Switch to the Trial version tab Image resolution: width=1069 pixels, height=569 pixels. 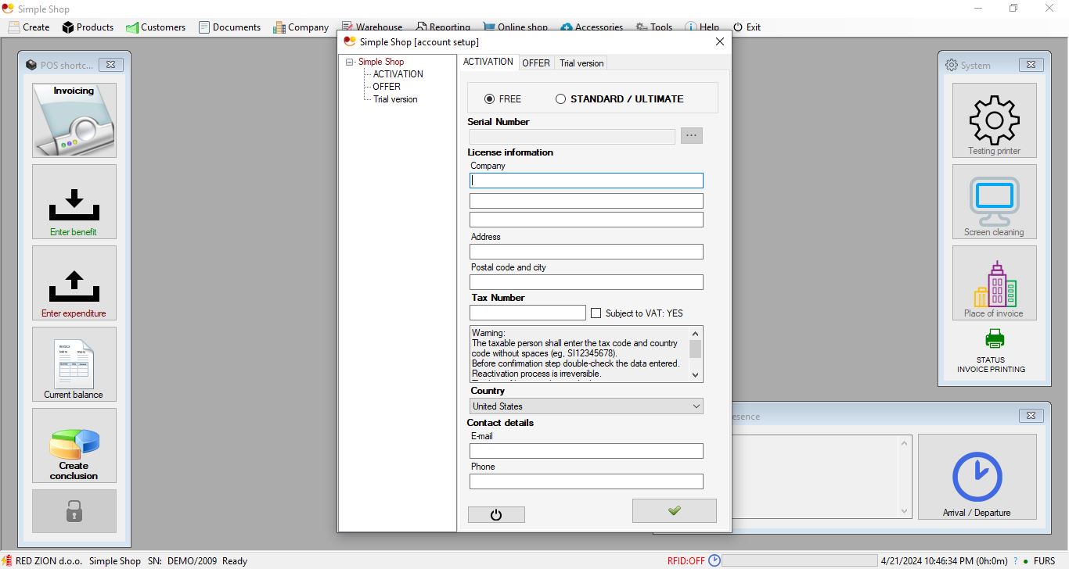(x=581, y=63)
